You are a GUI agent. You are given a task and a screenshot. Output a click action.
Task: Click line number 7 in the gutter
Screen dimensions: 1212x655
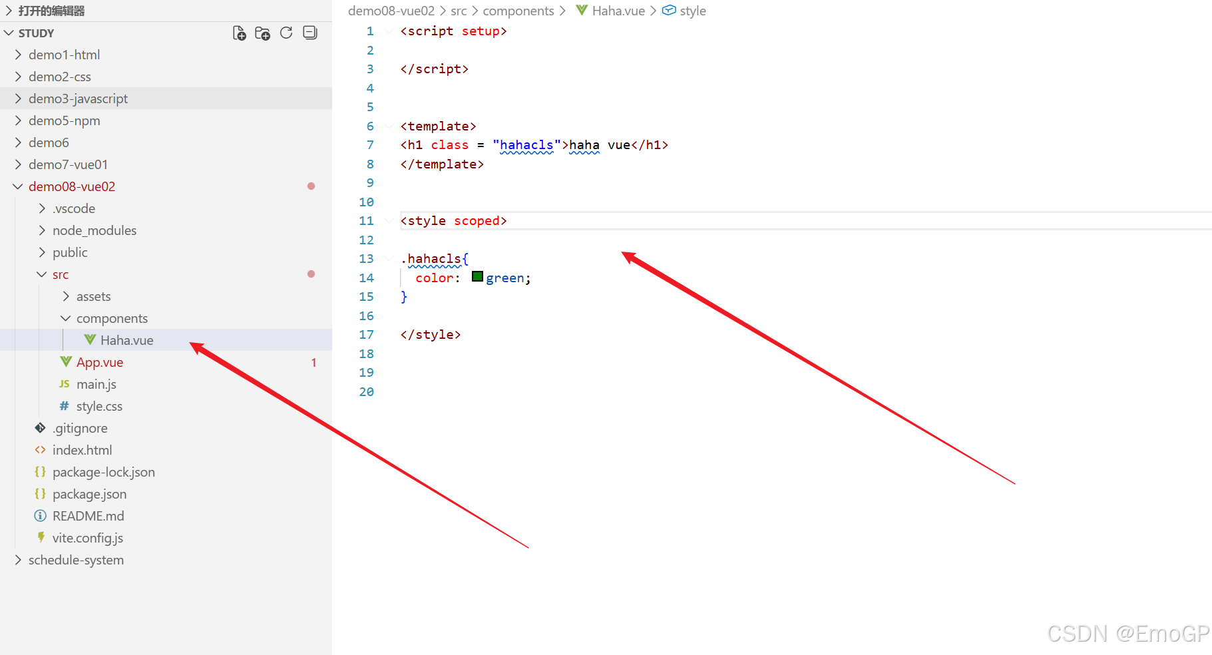(x=370, y=145)
